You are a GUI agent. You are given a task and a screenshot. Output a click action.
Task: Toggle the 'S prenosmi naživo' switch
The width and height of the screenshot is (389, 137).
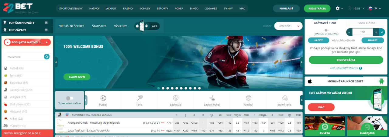(x=70, y=98)
